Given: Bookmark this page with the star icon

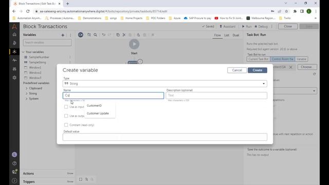Looking at the screenshot, I should point(286,11).
